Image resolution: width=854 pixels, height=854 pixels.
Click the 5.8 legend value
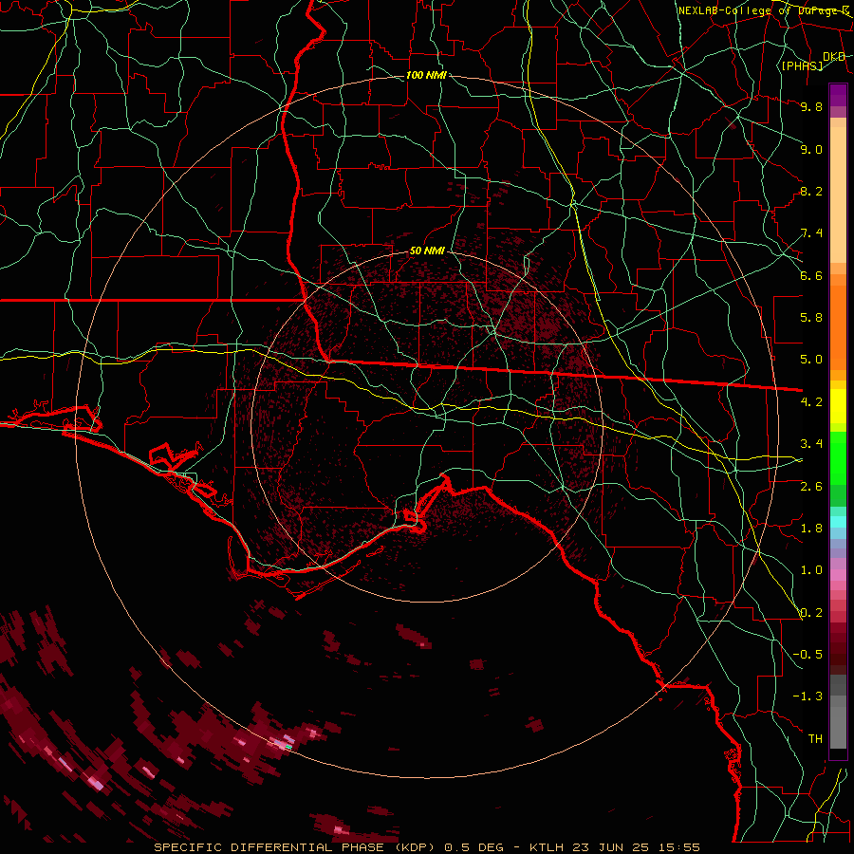(811, 318)
